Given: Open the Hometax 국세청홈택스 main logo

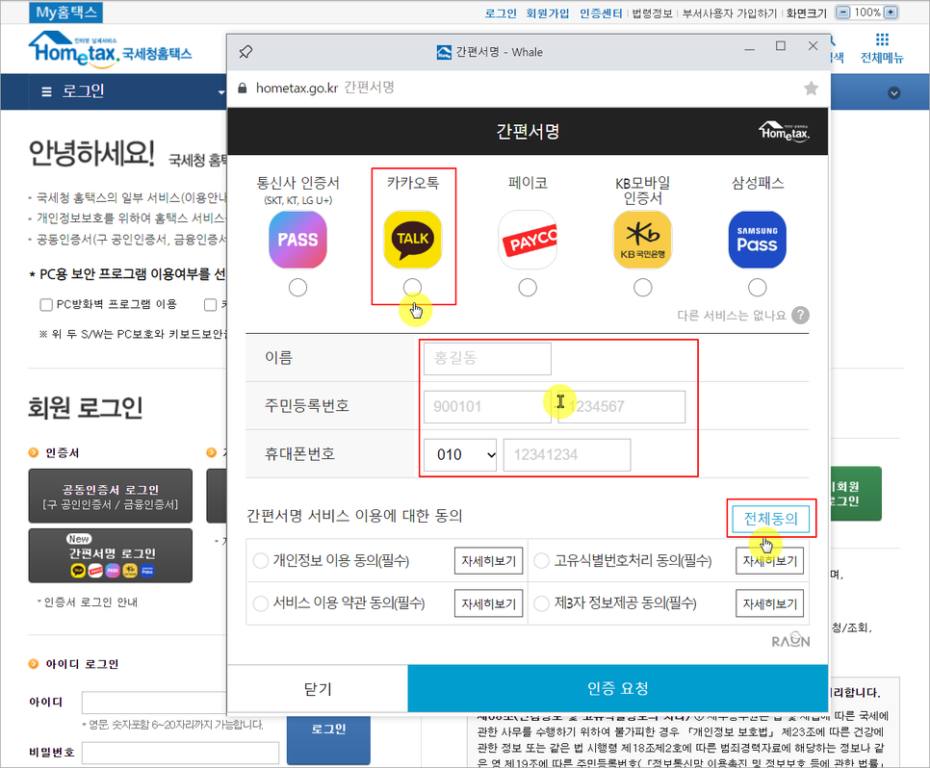Looking at the screenshot, I should coord(111,48).
